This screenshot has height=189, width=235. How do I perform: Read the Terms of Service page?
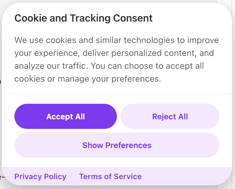point(110,177)
